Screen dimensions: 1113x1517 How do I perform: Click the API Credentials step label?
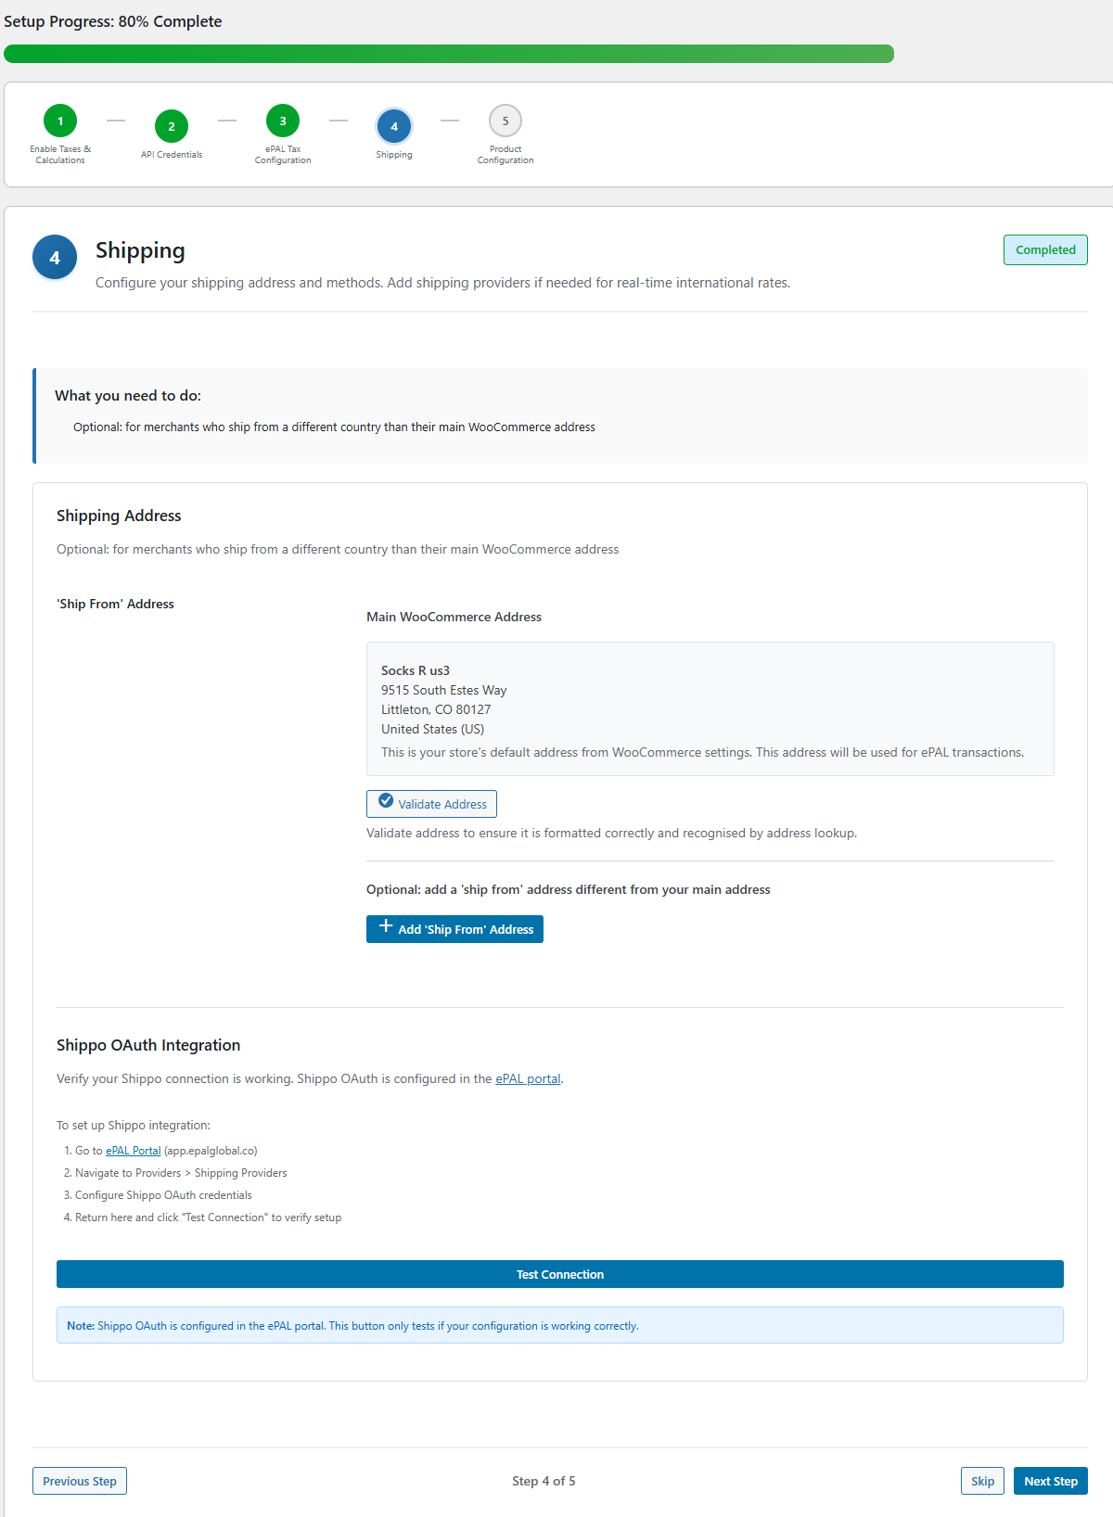tap(172, 155)
